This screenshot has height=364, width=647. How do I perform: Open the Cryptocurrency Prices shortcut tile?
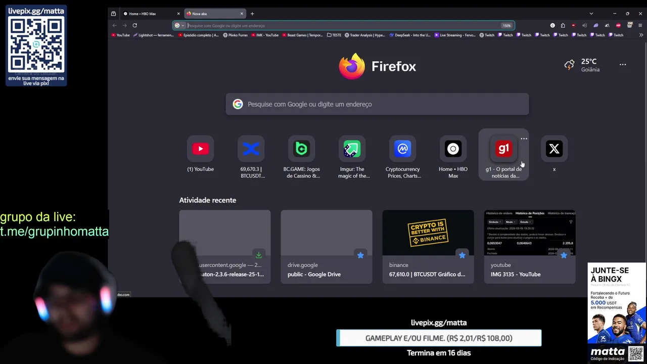pos(403,157)
